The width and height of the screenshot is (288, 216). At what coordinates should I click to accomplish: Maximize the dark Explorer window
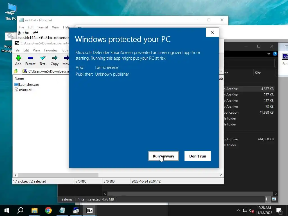click(x=259, y=46)
